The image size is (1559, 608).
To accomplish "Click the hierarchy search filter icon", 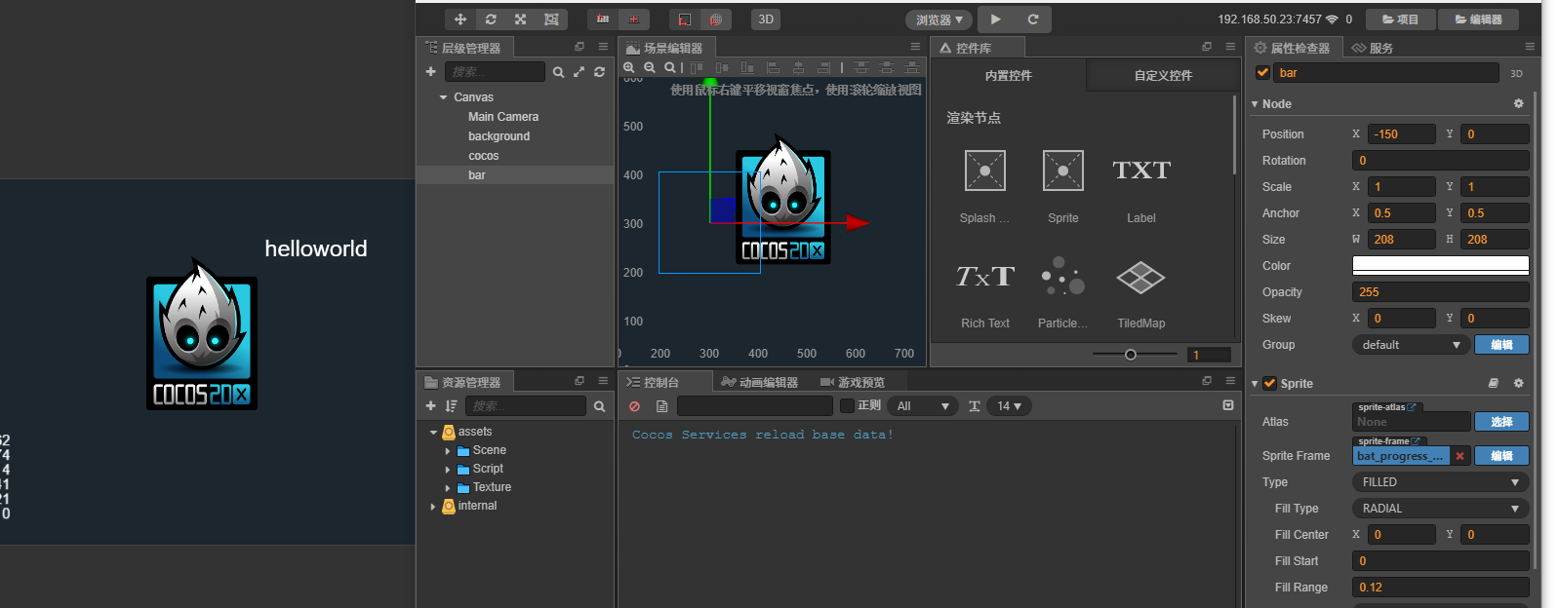I will [558, 72].
